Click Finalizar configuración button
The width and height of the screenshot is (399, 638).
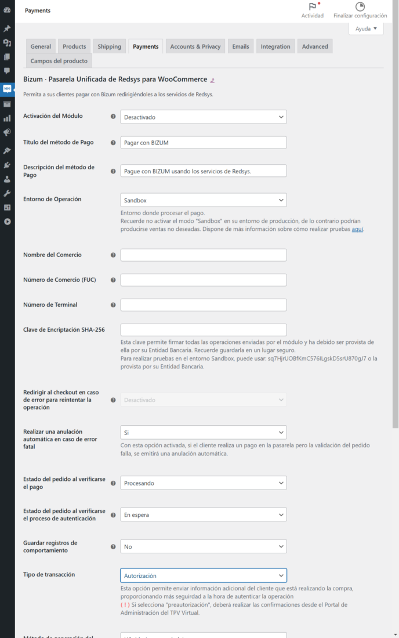pyautogui.click(x=360, y=10)
